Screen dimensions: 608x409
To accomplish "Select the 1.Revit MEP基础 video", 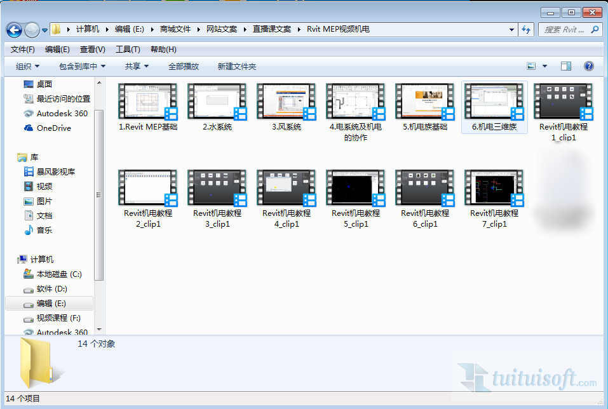I will click(x=148, y=107).
